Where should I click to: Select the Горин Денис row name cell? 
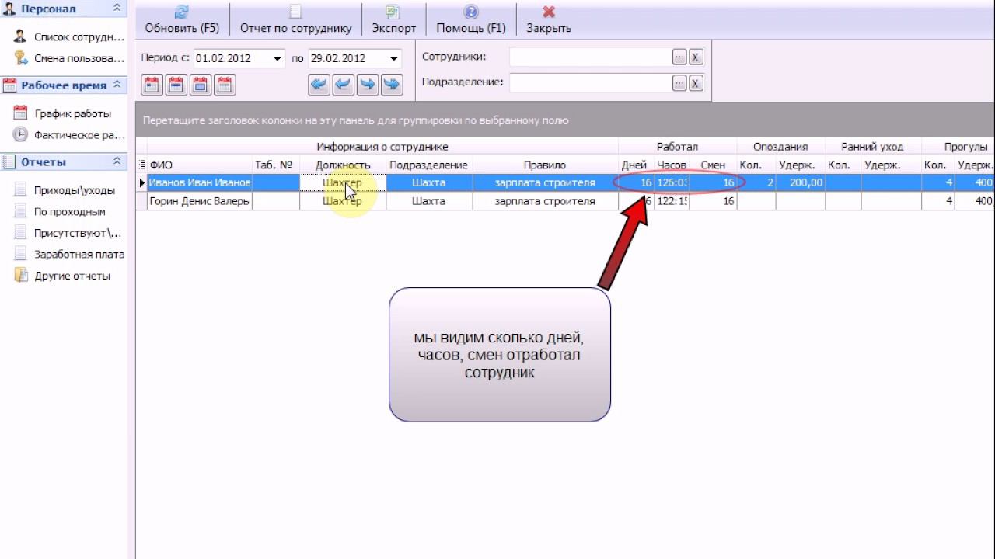199,201
